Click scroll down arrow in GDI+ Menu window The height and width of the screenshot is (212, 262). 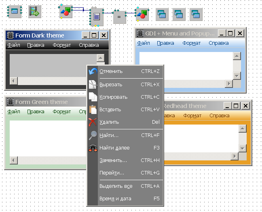[x=237, y=76]
